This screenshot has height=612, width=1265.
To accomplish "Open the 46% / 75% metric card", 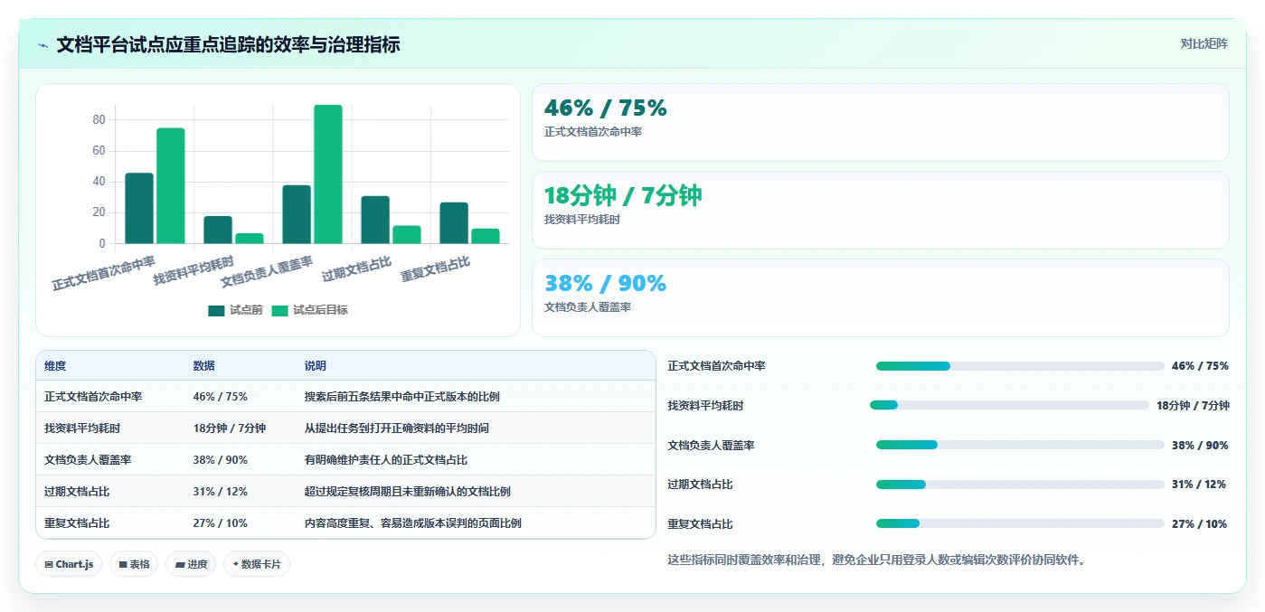I will point(880,123).
